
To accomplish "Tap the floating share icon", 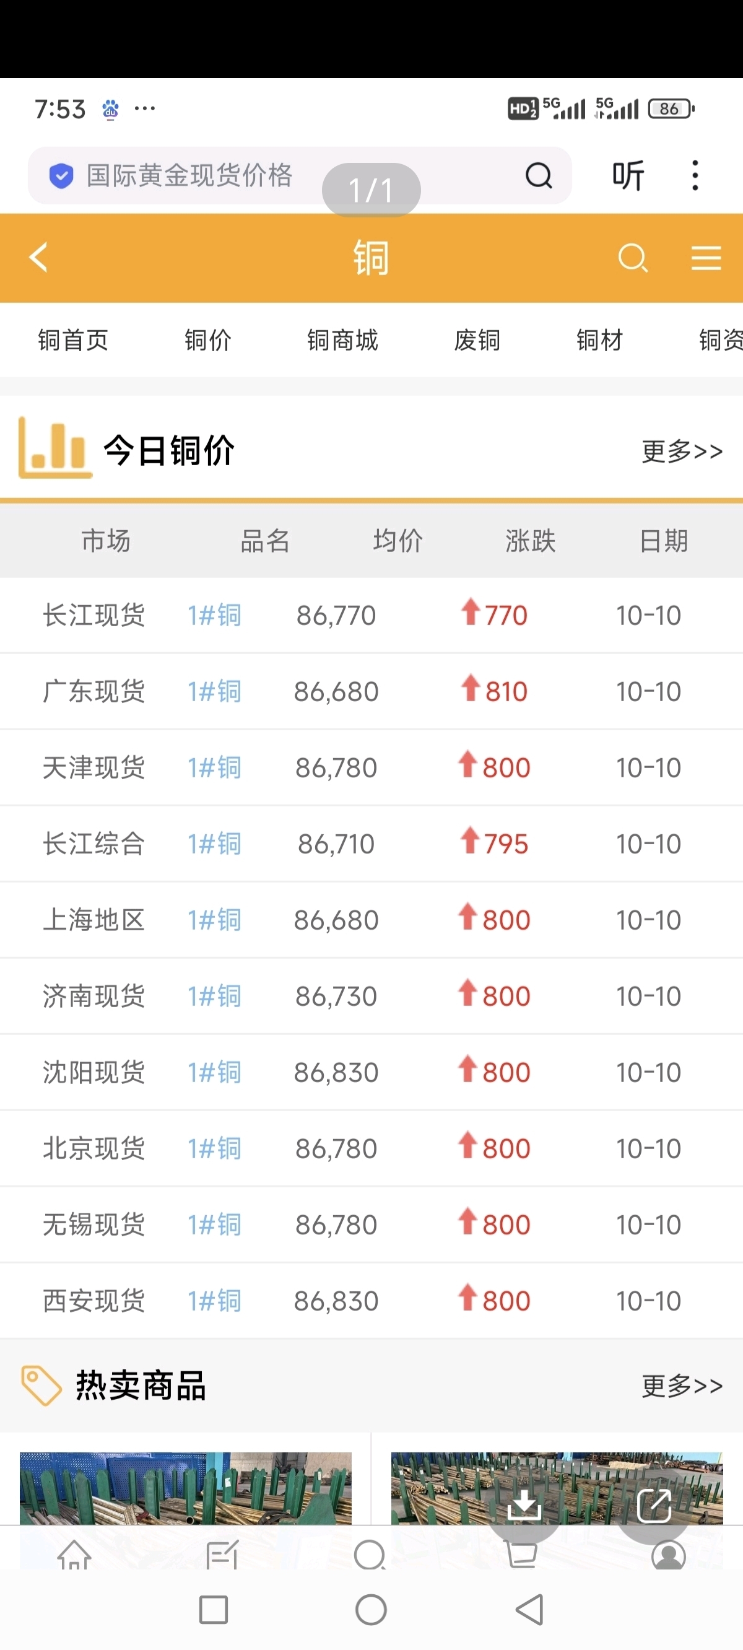I will point(654,1504).
